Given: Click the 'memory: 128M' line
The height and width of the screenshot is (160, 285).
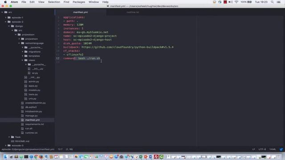Looking at the screenshot, I should tap(73, 25).
